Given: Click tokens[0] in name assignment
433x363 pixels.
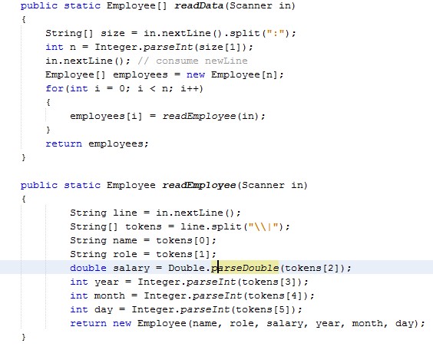Looking at the screenshot, I should coord(183,240).
